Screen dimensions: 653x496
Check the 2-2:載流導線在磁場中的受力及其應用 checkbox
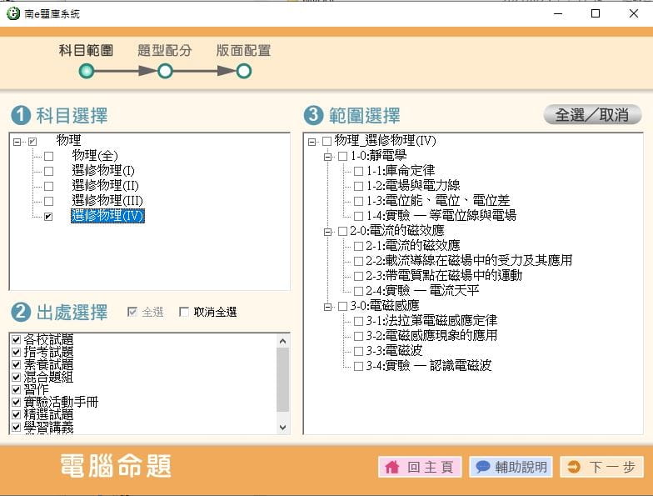[358, 262]
